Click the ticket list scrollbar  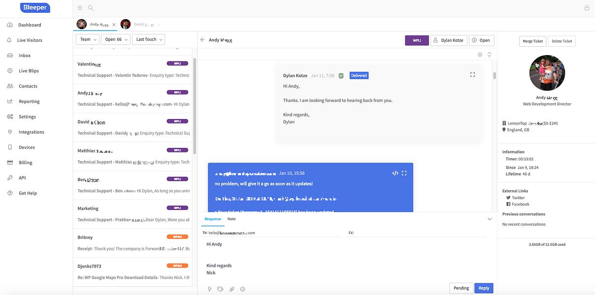[195, 106]
